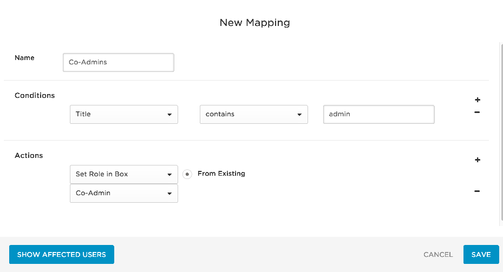Click the From Existing label text
Image resolution: width=503 pixels, height=272 pixels.
pos(221,174)
